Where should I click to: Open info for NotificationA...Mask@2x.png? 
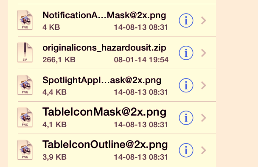[186, 20]
